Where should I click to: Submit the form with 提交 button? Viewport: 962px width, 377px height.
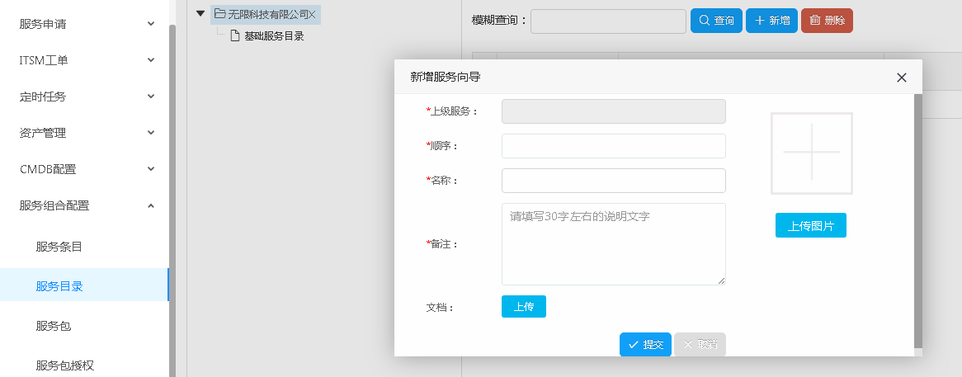pos(645,345)
